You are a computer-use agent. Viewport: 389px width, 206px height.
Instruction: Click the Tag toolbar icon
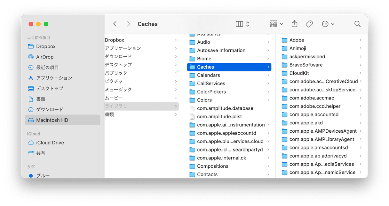pos(309,24)
